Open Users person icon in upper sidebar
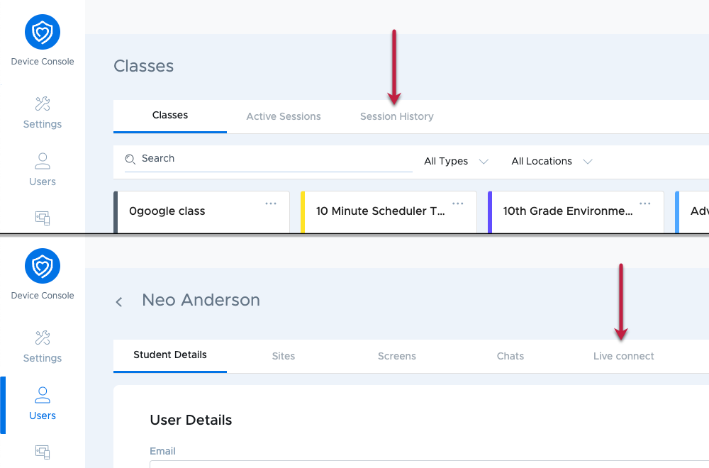The height and width of the screenshot is (468, 709). [x=43, y=161]
